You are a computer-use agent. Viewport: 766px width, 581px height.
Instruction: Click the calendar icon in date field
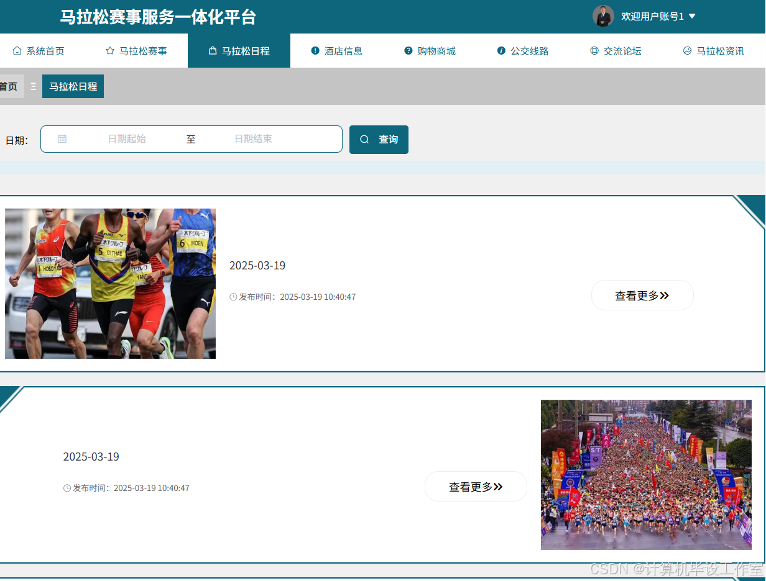pyautogui.click(x=62, y=139)
